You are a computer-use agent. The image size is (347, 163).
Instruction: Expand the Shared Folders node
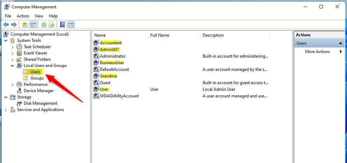coord(13,59)
